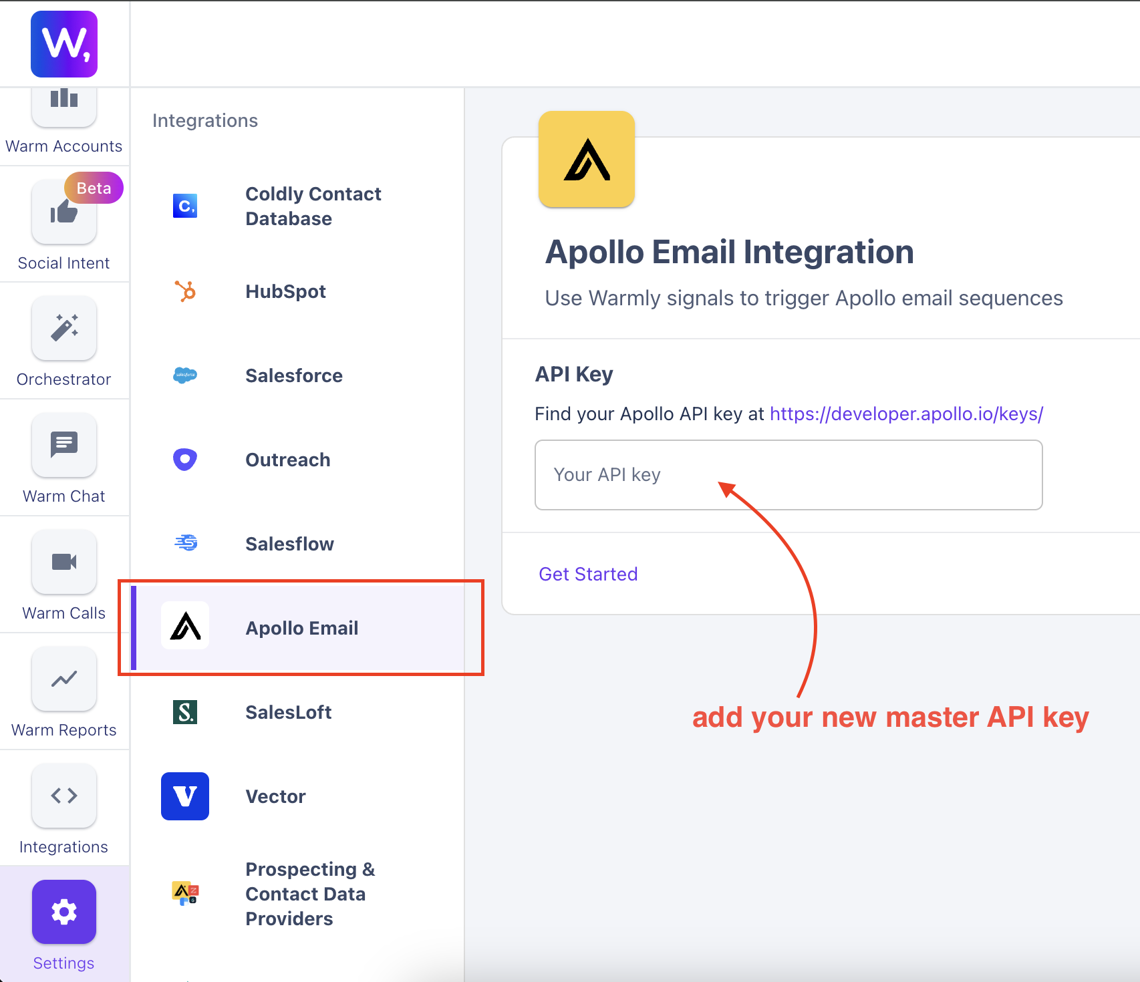The height and width of the screenshot is (982, 1140).
Task: Select the Salesforce integration
Action: [x=298, y=375]
